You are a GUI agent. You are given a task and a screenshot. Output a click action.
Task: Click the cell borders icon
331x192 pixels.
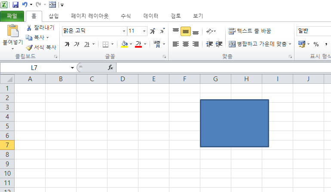pyautogui.click(x=105, y=44)
